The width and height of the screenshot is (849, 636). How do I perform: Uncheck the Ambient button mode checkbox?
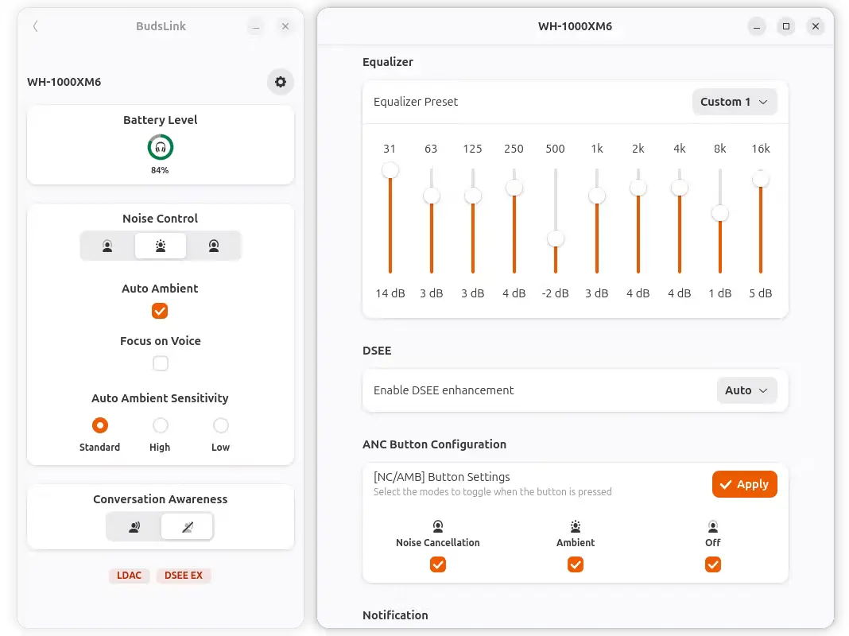coord(576,564)
